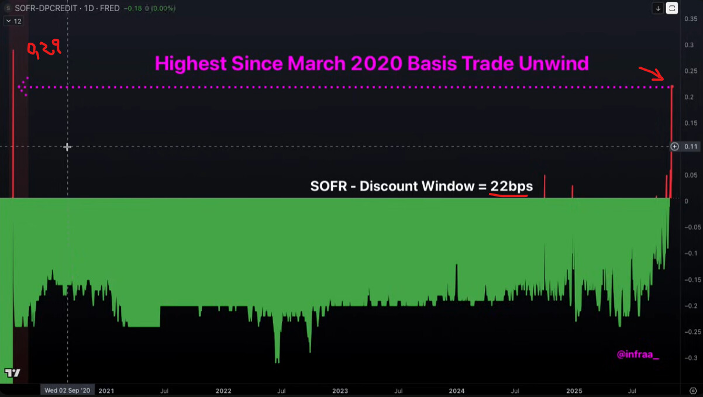
Task: Toggle the fullscreen frame icon
Action: (672, 8)
